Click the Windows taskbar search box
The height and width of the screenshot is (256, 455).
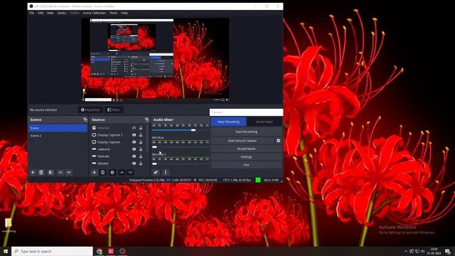coord(52,251)
